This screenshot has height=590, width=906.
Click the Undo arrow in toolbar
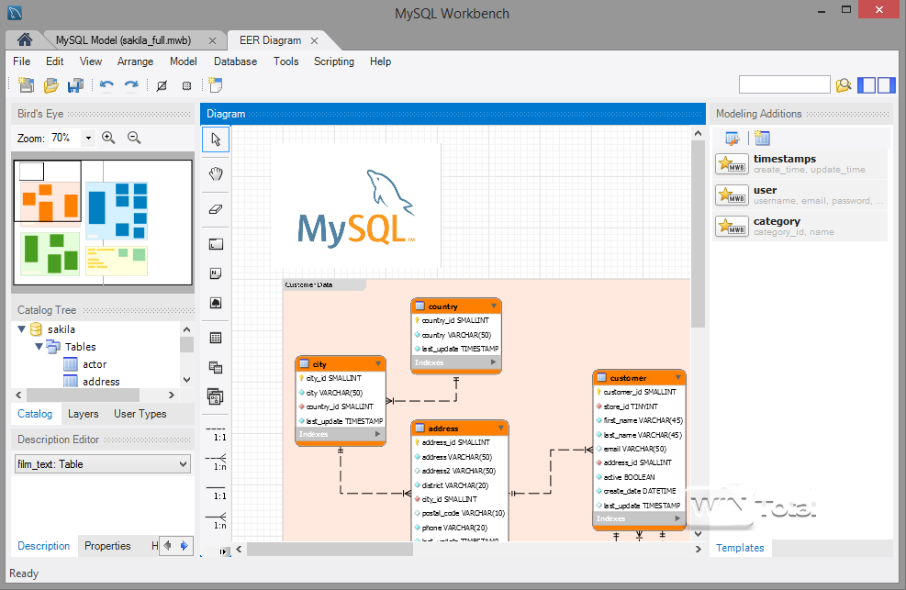click(x=106, y=85)
